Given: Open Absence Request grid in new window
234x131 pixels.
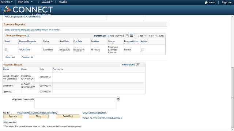Looking at the screenshot, I should pyautogui.click(x=126, y=35).
